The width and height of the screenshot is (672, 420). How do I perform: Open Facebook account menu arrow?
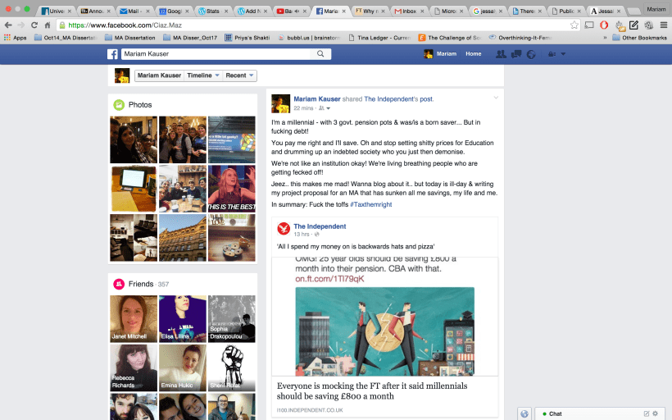click(563, 54)
